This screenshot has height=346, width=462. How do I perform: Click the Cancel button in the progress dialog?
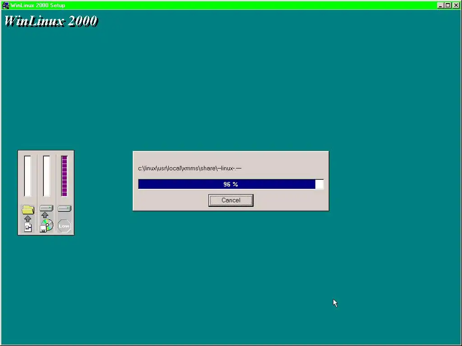pos(231,200)
